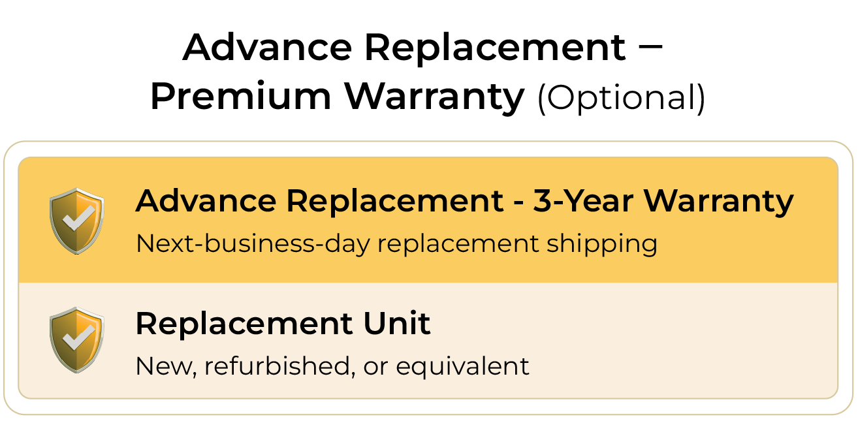Click the shield icon next to Replacement Unit

(77, 339)
